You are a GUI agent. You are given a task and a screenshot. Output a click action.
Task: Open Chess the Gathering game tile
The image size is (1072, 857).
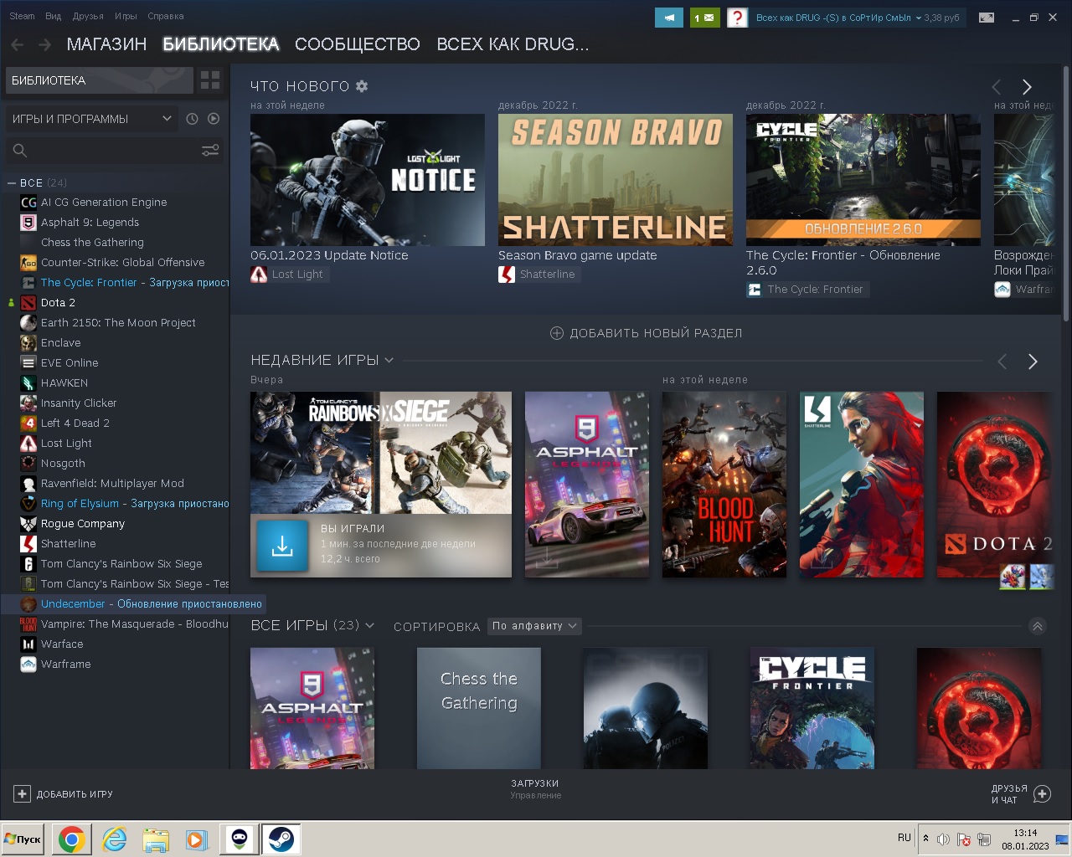[479, 708]
